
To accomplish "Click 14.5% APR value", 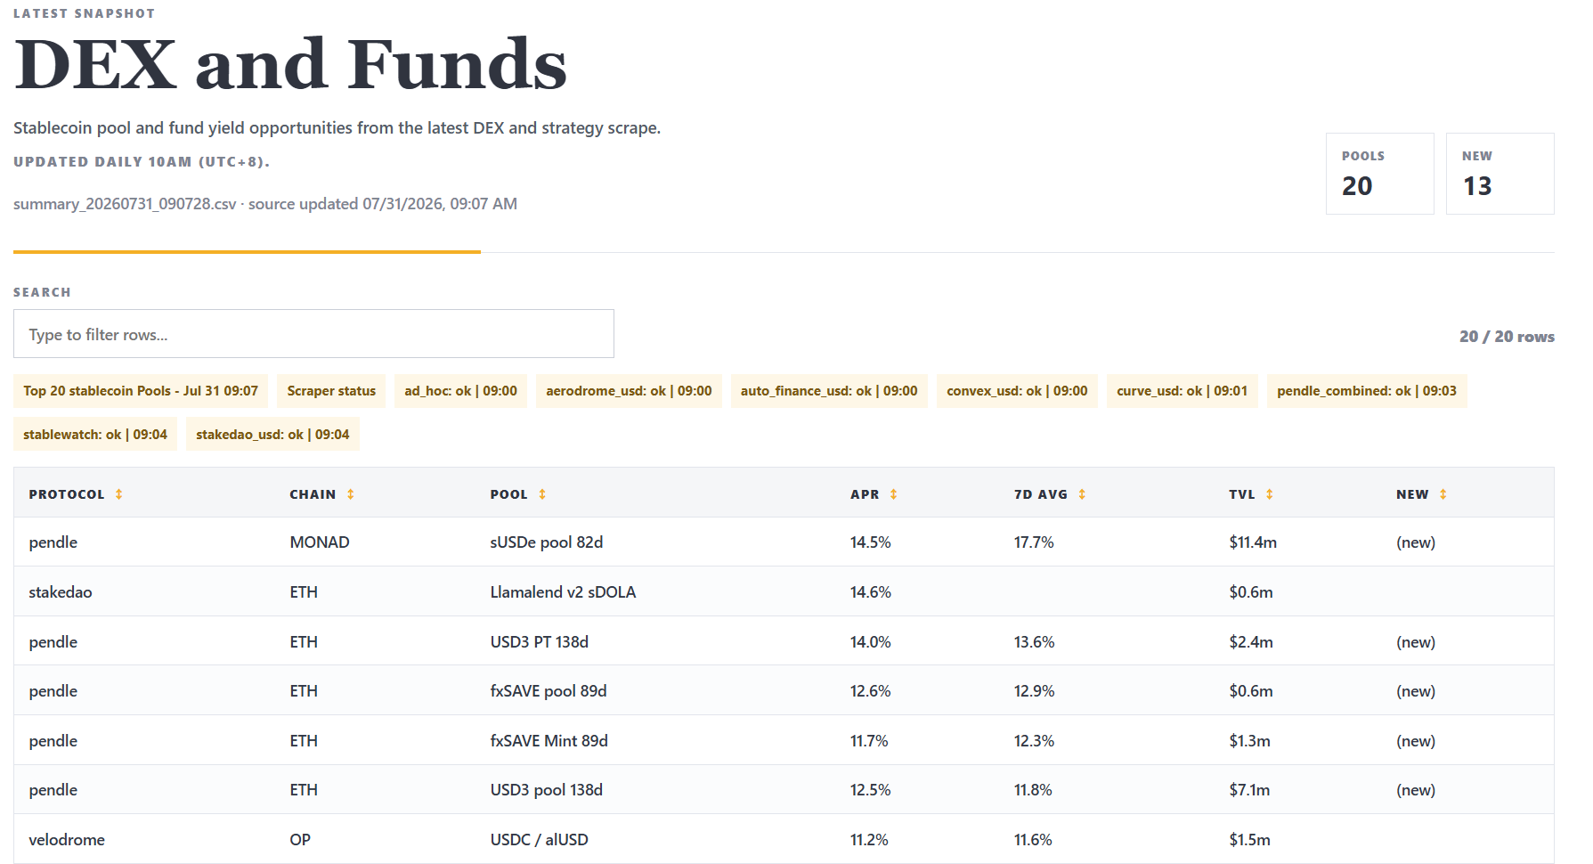I will point(871,542).
